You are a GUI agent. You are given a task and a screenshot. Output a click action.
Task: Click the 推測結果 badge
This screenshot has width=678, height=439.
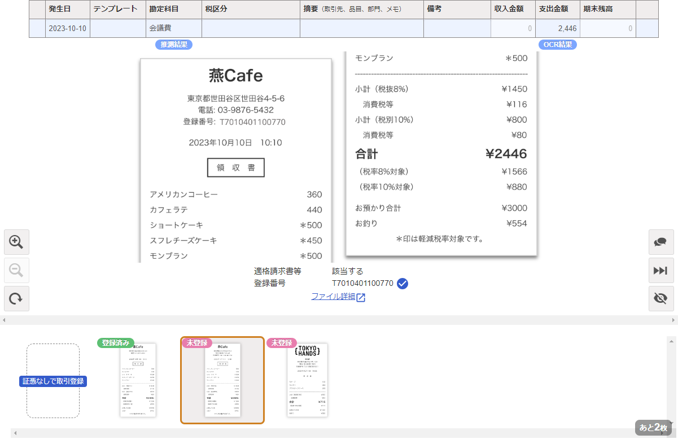click(x=174, y=45)
